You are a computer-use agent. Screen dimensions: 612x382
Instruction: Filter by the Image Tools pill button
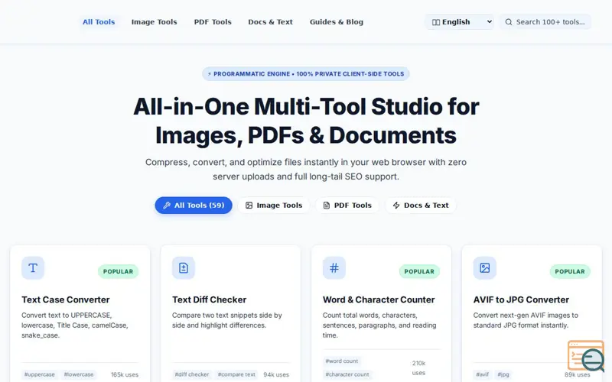pos(274,206)
